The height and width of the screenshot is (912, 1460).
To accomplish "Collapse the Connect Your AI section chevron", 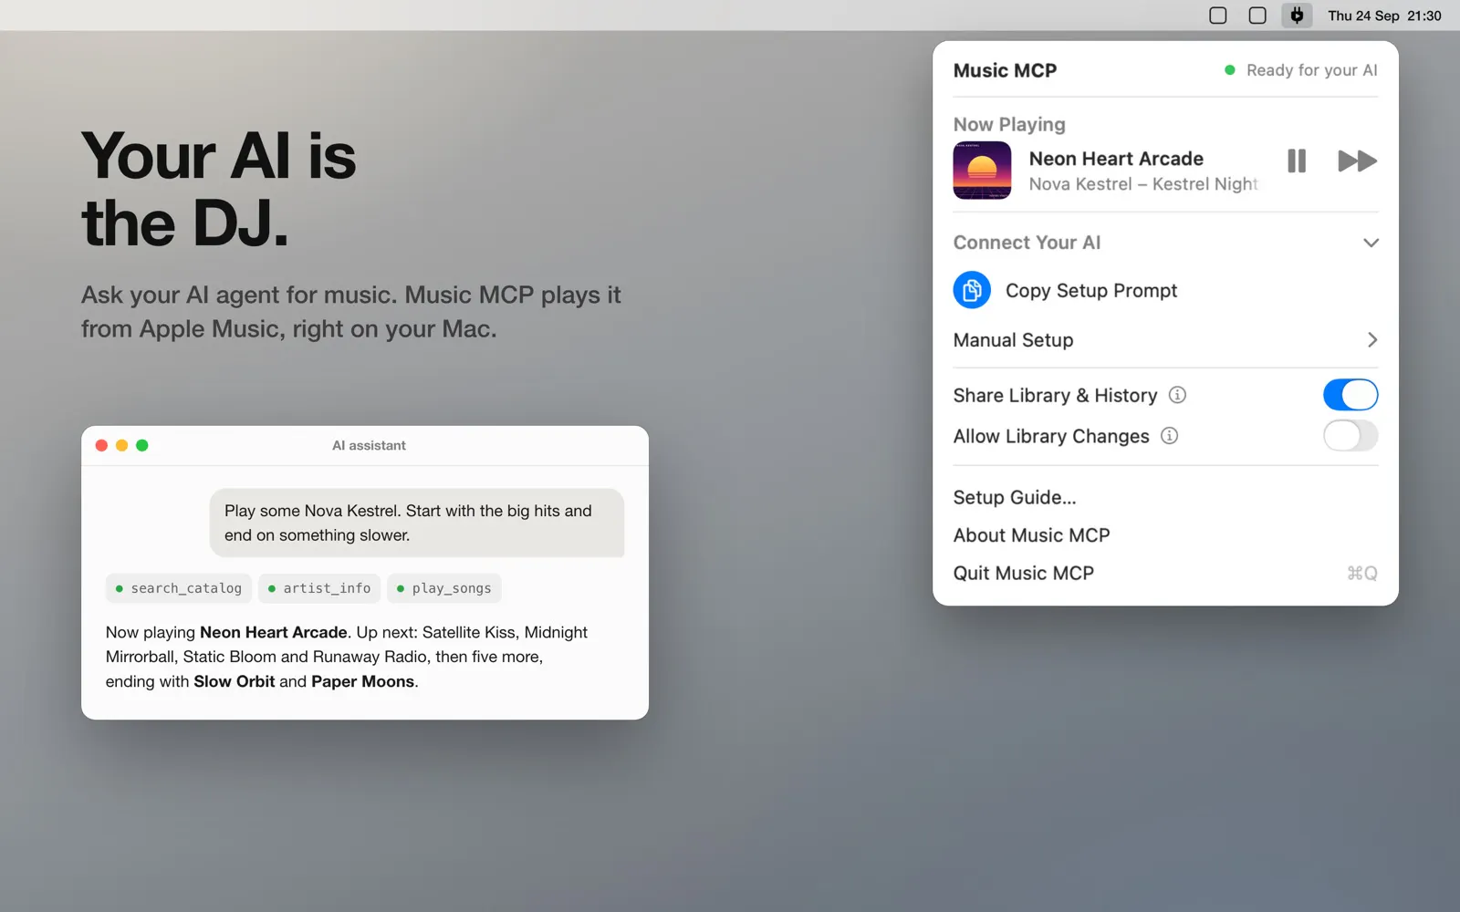I will 1371,243.
